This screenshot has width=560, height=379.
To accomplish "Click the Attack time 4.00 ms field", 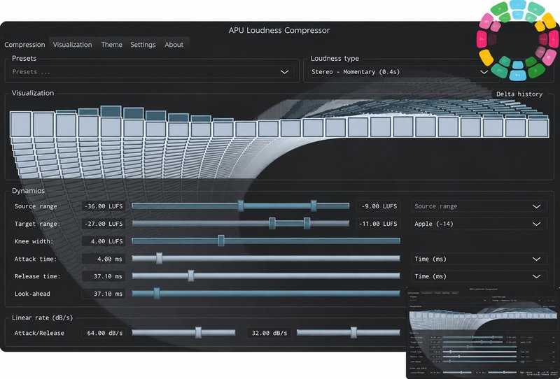I will point(104,259).
